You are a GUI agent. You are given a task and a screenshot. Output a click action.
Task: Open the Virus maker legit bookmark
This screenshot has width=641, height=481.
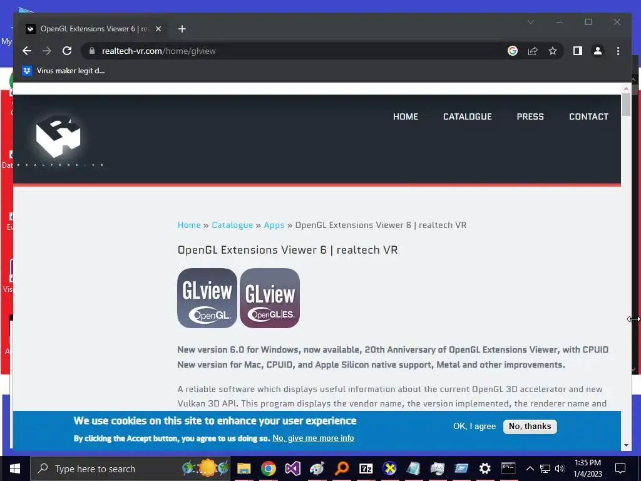point(64,71)
